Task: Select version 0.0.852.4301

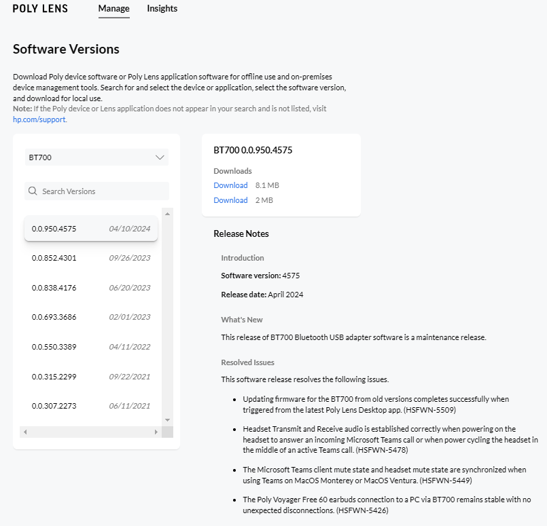Action: coord(91,258)
